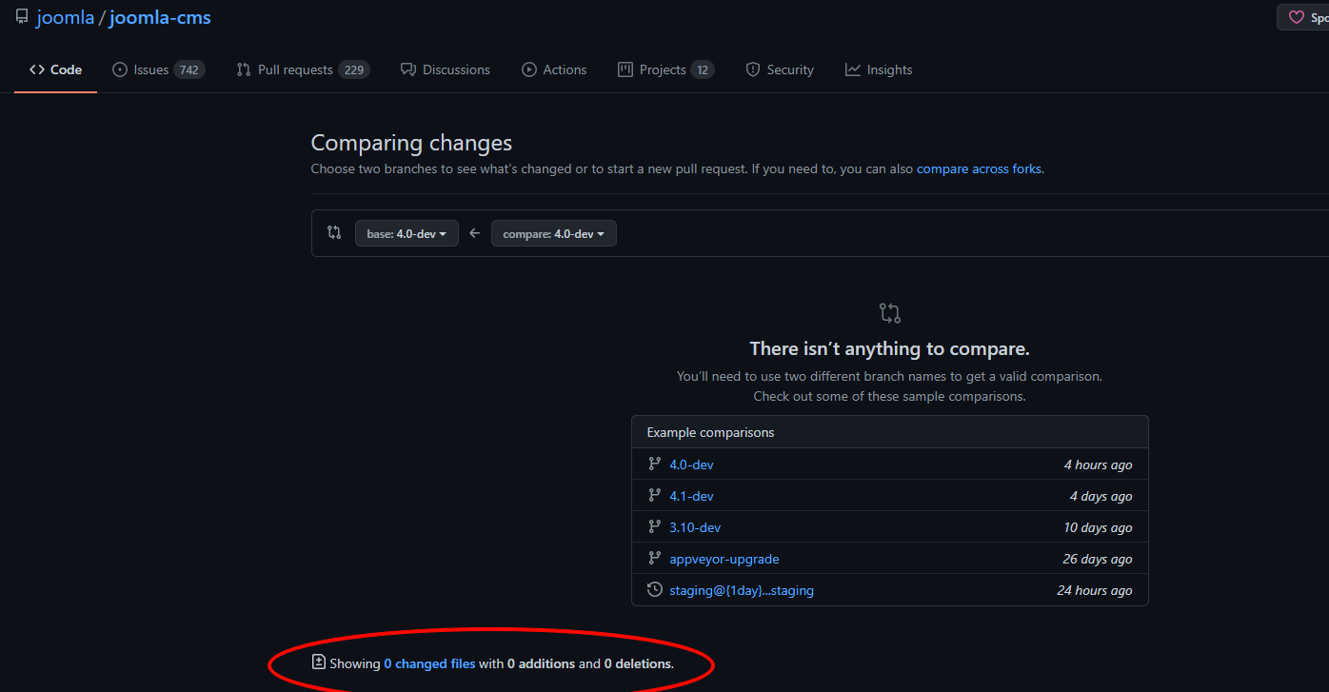Viewport: 1329px width, 692px height.
Task: Click the Sponsor heart button
Action: [x=1303, y=17]
